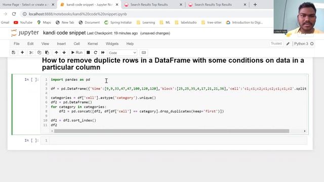Click the df2.sort_index() code line
The height and width of the screenshot is (182, 324).
[x=73, y=120]
